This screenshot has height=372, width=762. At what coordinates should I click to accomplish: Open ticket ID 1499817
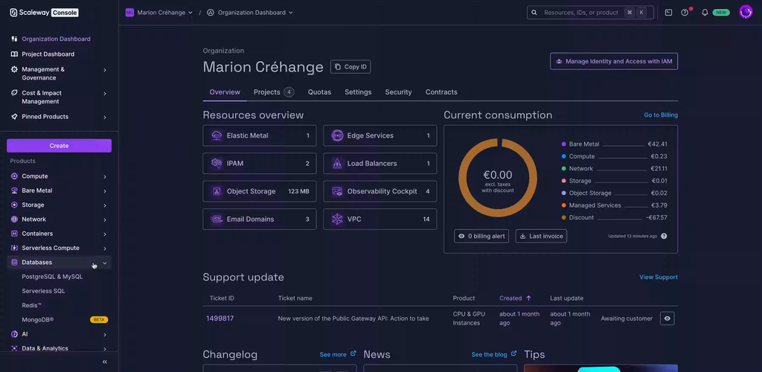(220, 318)
